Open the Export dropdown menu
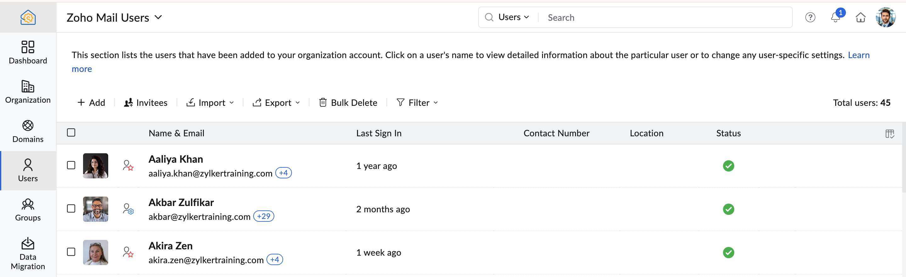The width and height of the screenshot is (906, 277). pos(277,103)
